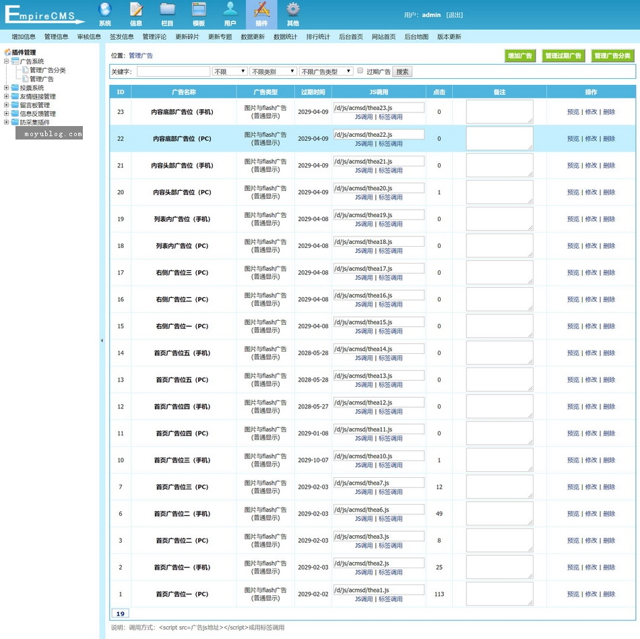Screen dimensions: 640x639
Task: Click the 插件管理 home icon in the sidebar
Action: click(7, 53)
